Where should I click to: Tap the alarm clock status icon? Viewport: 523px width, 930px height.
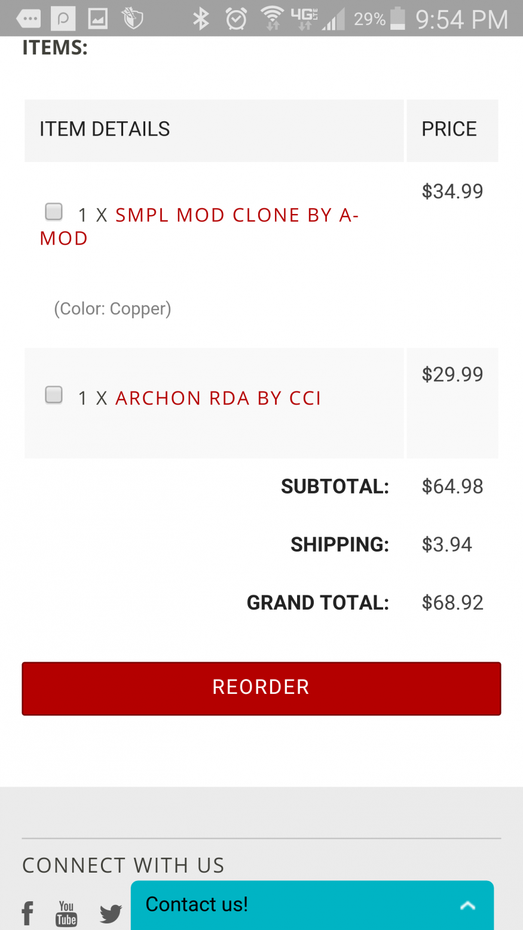point(236,19)
